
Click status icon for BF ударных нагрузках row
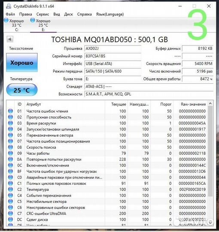[x=10, y=171]
